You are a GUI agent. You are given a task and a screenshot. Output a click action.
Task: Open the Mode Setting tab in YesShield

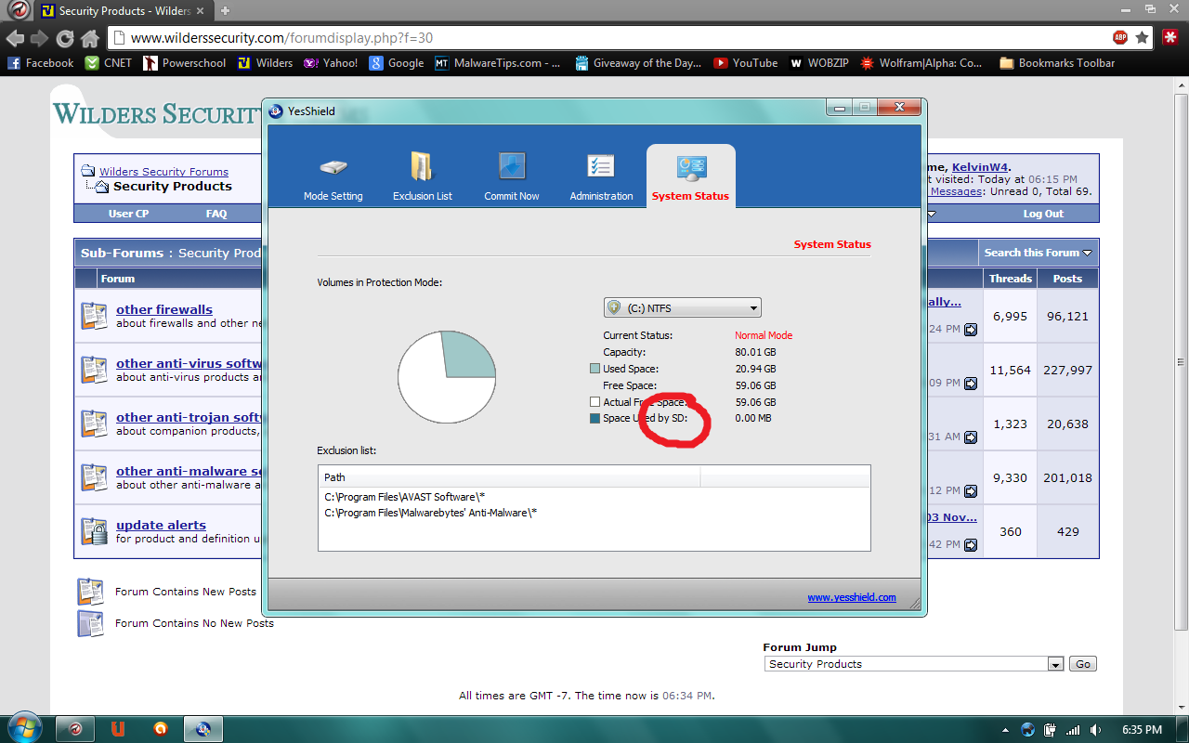(x=333, y=176)
